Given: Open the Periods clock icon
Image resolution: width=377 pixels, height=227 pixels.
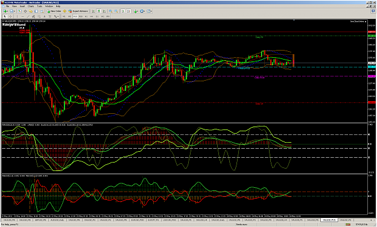Looking at the screenshot, I should click(142, 11).
